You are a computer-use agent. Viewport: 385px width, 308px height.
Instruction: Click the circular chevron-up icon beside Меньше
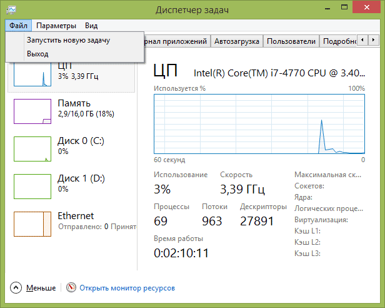(16, 288)
